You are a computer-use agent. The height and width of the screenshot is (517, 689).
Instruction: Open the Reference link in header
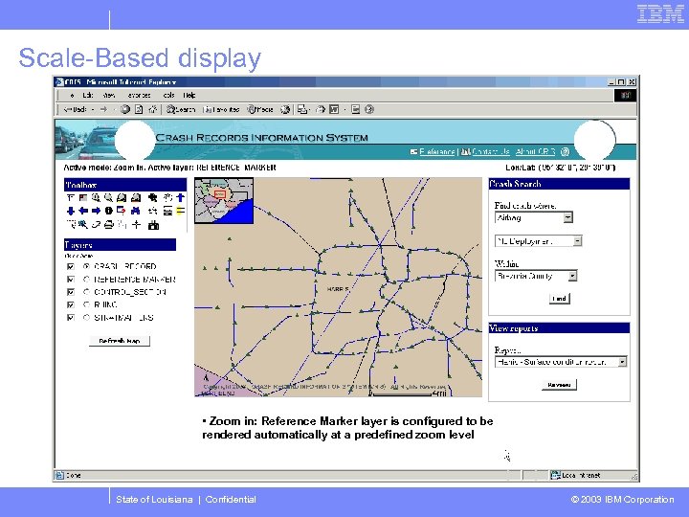click(436, 151)
